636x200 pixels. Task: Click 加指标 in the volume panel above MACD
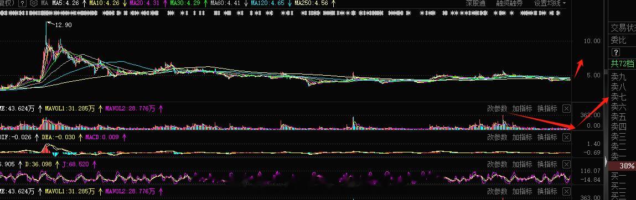pos(522,108)
